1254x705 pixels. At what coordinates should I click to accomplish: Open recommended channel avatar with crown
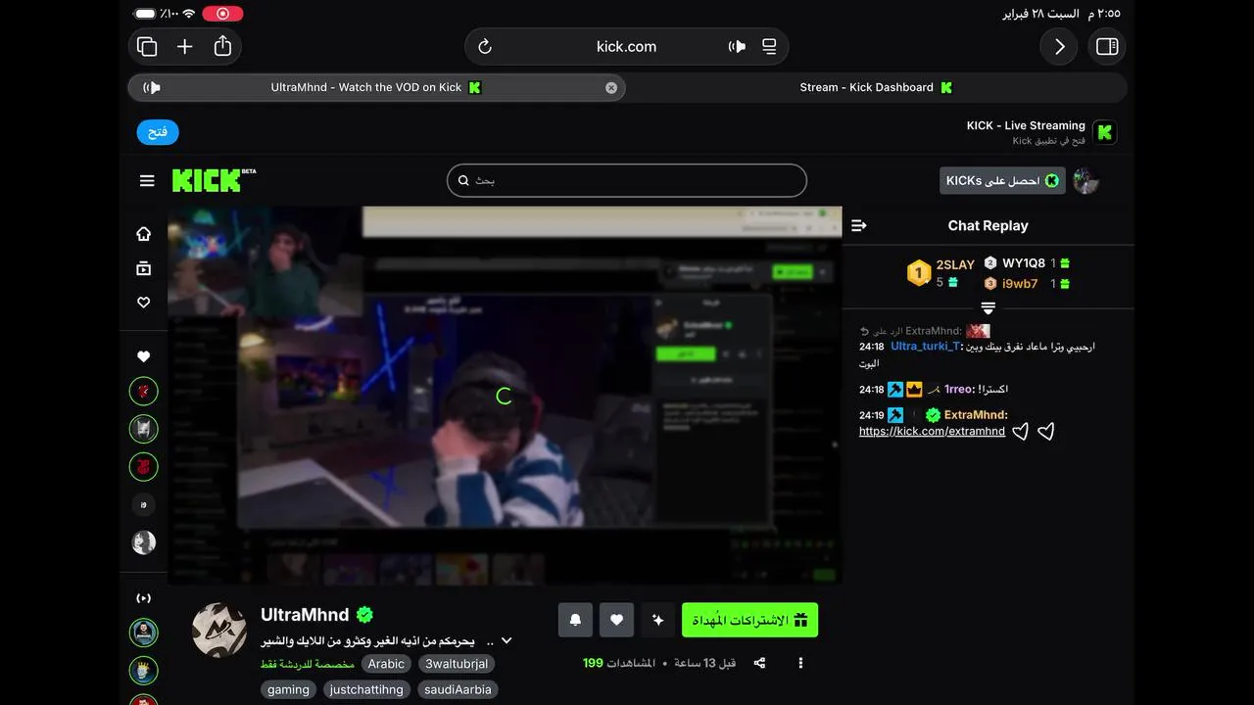coord(144,670)
